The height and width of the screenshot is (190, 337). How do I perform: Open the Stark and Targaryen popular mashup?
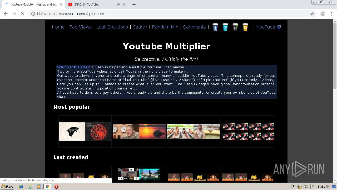coord(85,131)
